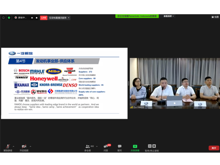The width and height of the screenshot is (220, 165).
Task: Expand audio options arrow beside microphone
Action: (14, 147)
